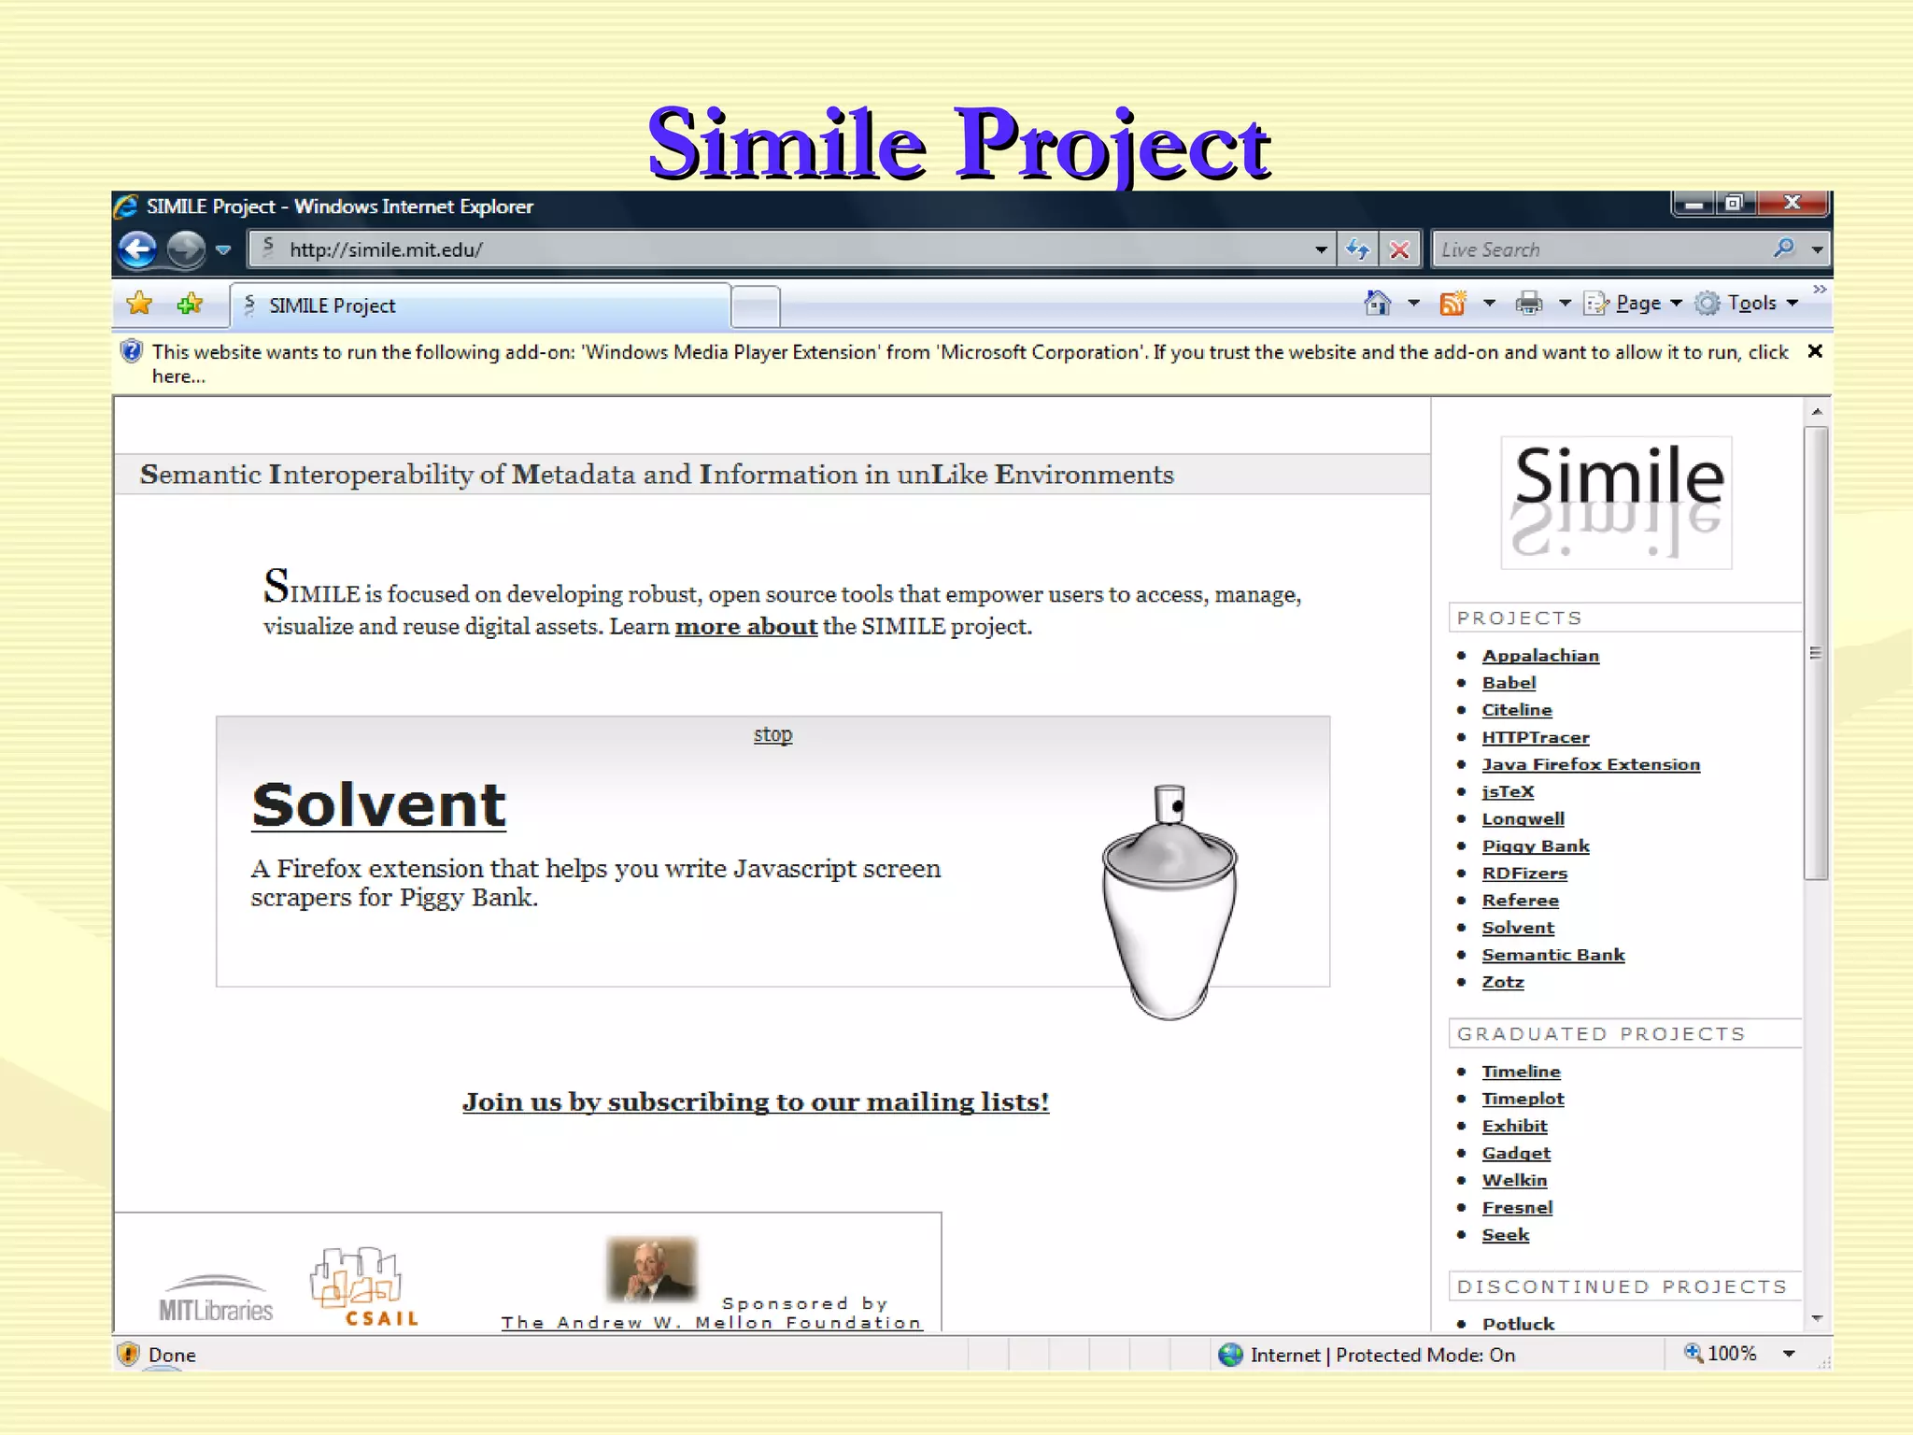Screen dimensions: 1913x1435
Task: Open the Piggy Bank project link
Action: 1536,845
